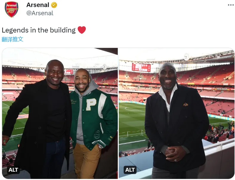The width and height of the screenshot is (235, 180).
Task: Open the Arsenal display name profile link
Action: 38,5
